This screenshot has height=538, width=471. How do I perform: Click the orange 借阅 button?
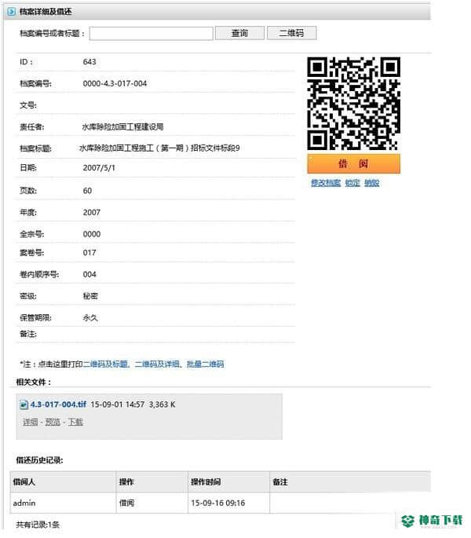353,163
